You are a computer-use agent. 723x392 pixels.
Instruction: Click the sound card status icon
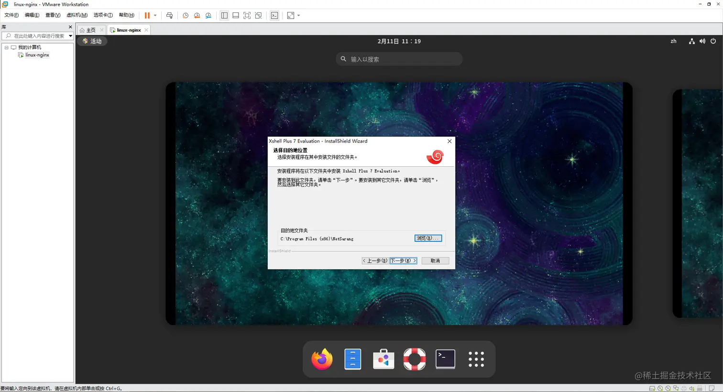tap(691, 388)
